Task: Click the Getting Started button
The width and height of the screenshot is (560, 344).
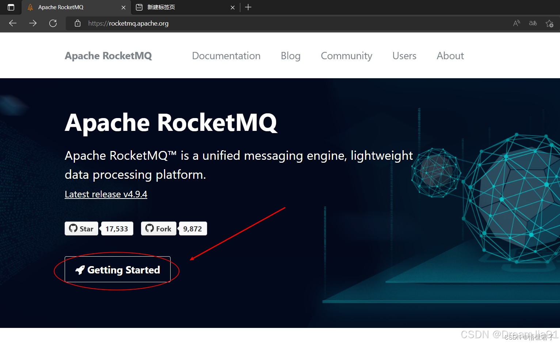Action: [118, 269]
